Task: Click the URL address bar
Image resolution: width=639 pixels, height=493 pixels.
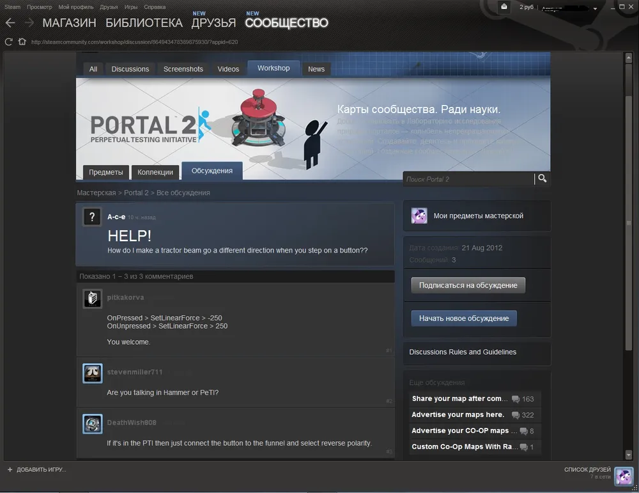Action: tap(134, 42)
